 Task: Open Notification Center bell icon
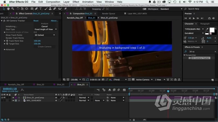coord(150,2)
